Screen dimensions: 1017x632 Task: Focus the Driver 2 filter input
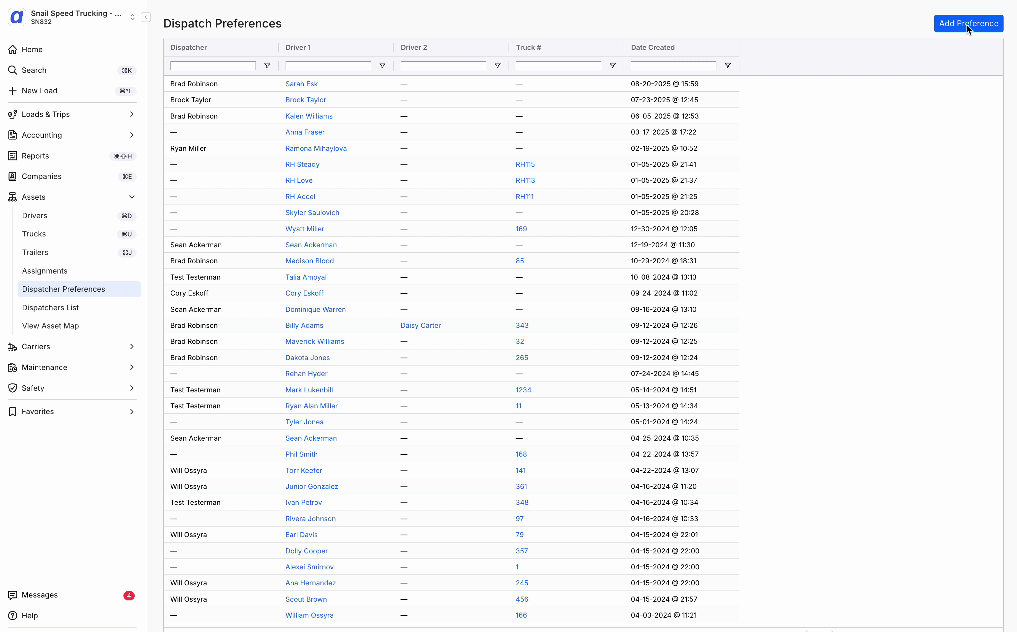click(443, 66)
